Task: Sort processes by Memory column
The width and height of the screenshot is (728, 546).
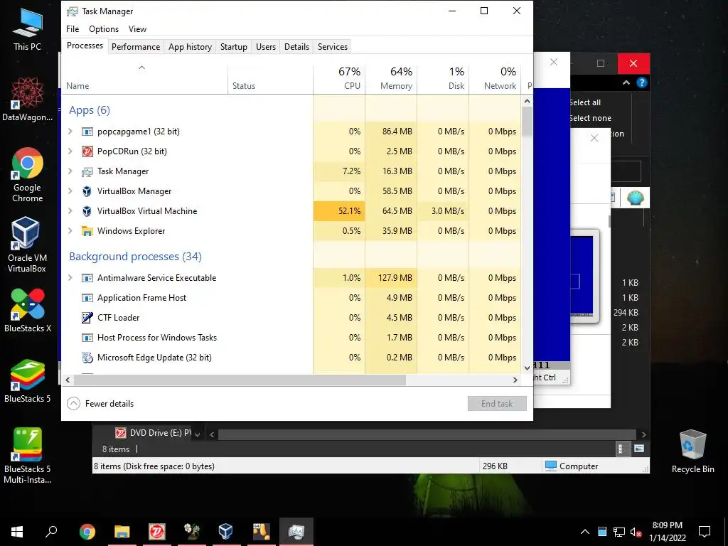Action: pyautogui.click(x=392, y=78)
